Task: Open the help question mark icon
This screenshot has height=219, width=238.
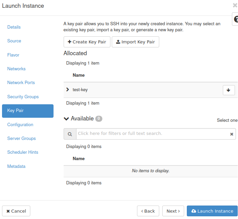Action: pyautogui.click(x=235, y=19)
